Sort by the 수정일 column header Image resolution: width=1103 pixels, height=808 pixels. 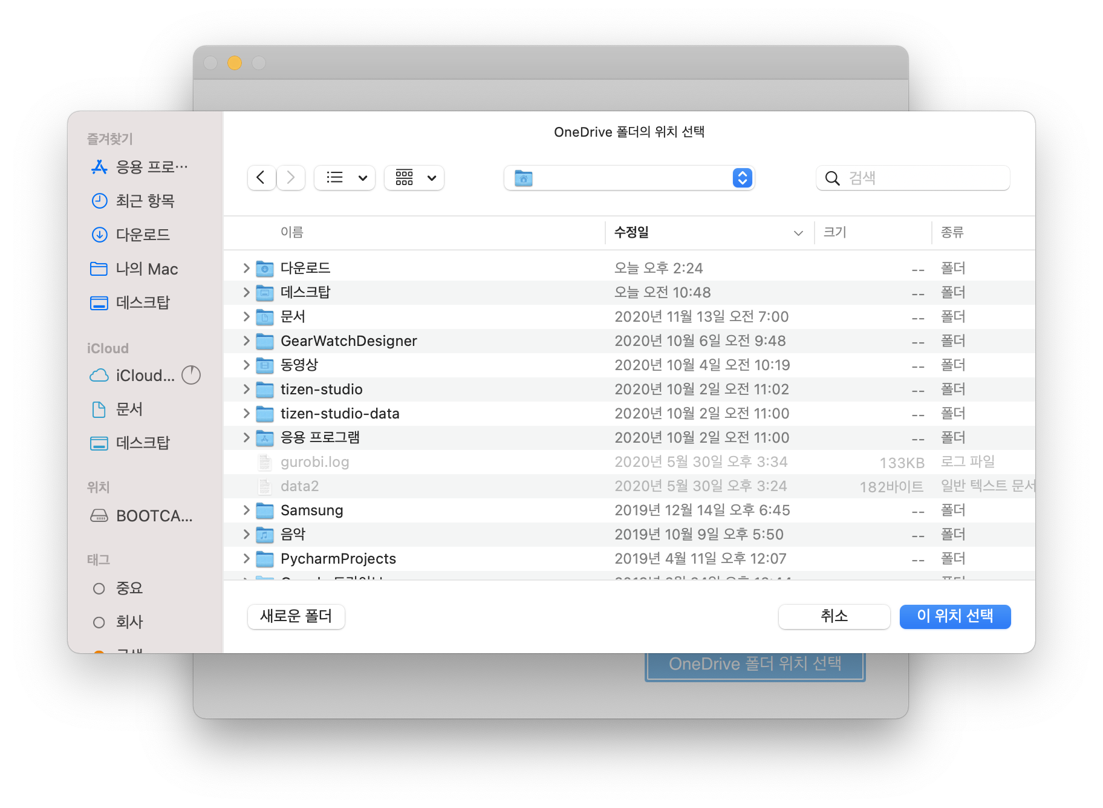pos(631,232)
